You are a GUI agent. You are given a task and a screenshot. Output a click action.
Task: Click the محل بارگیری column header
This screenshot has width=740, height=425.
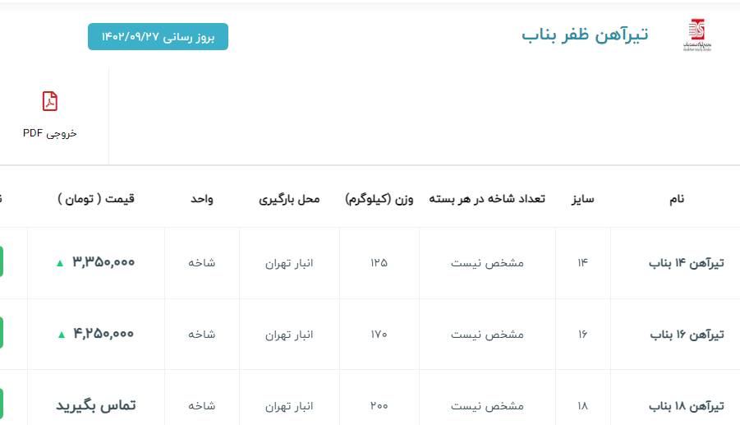point(289,199)
